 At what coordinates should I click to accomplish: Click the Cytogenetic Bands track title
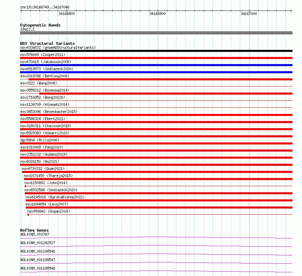click(40, 25)
